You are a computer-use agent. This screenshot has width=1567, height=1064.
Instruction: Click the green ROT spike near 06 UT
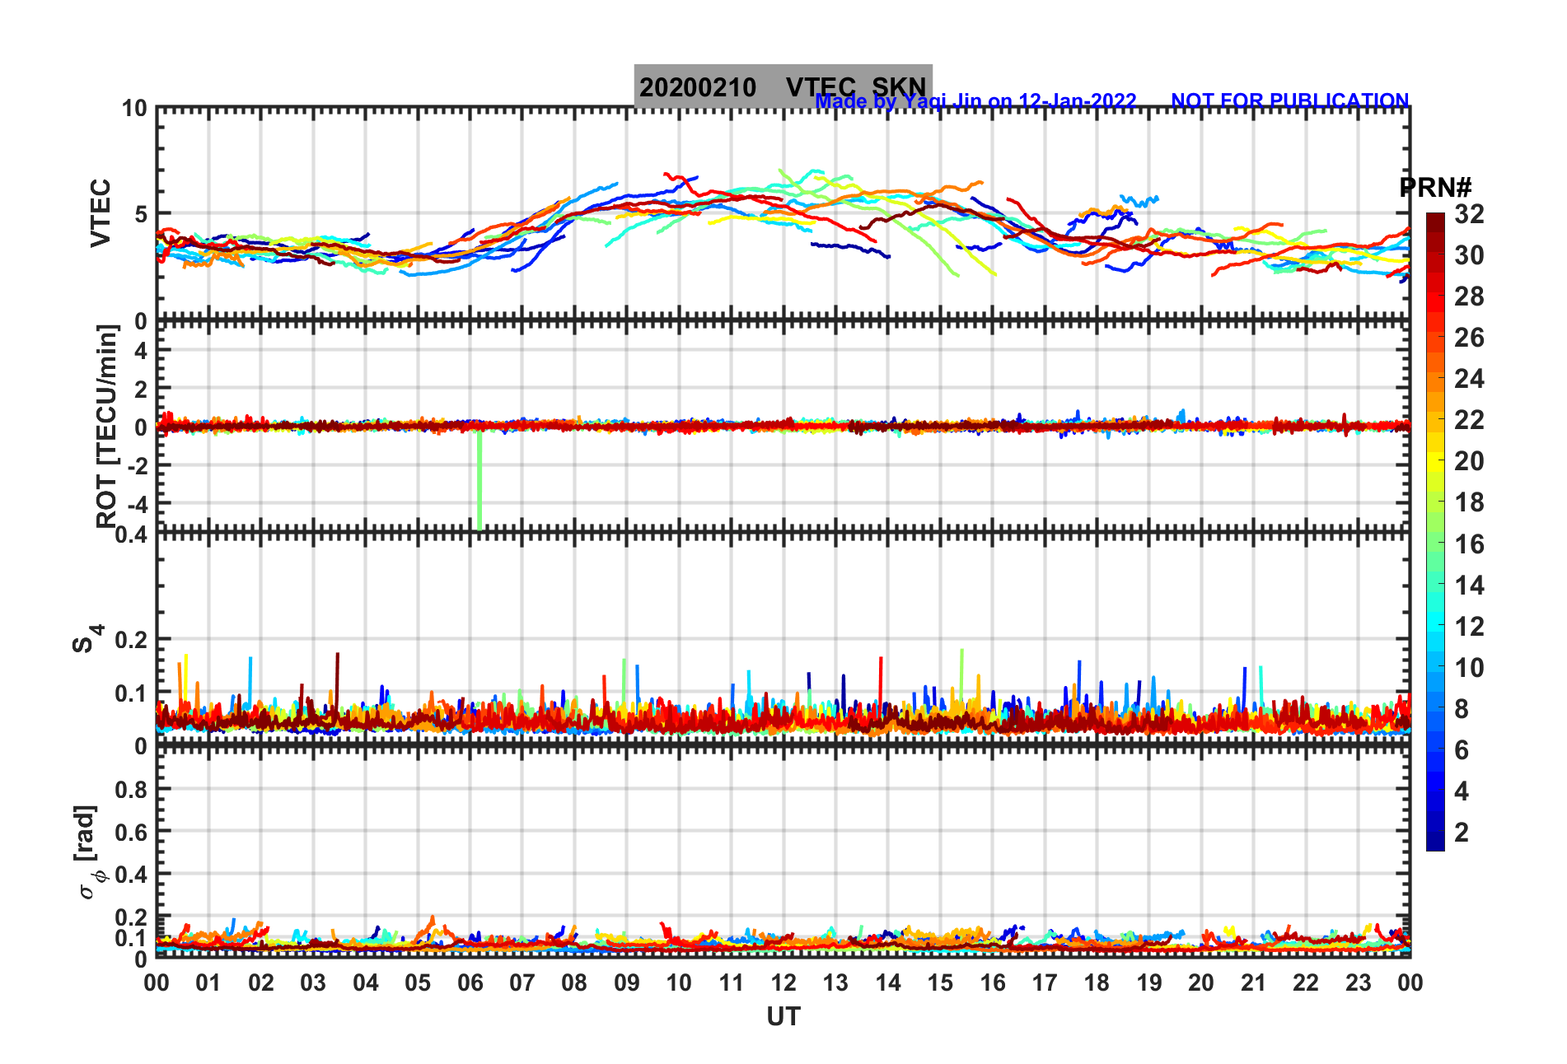tap(479, 481)
